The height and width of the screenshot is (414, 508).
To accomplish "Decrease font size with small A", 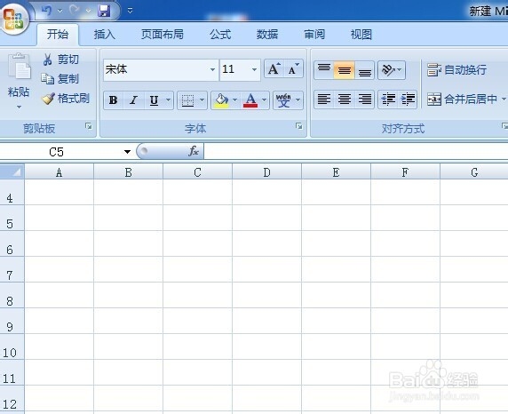I will tap(294, 68).
